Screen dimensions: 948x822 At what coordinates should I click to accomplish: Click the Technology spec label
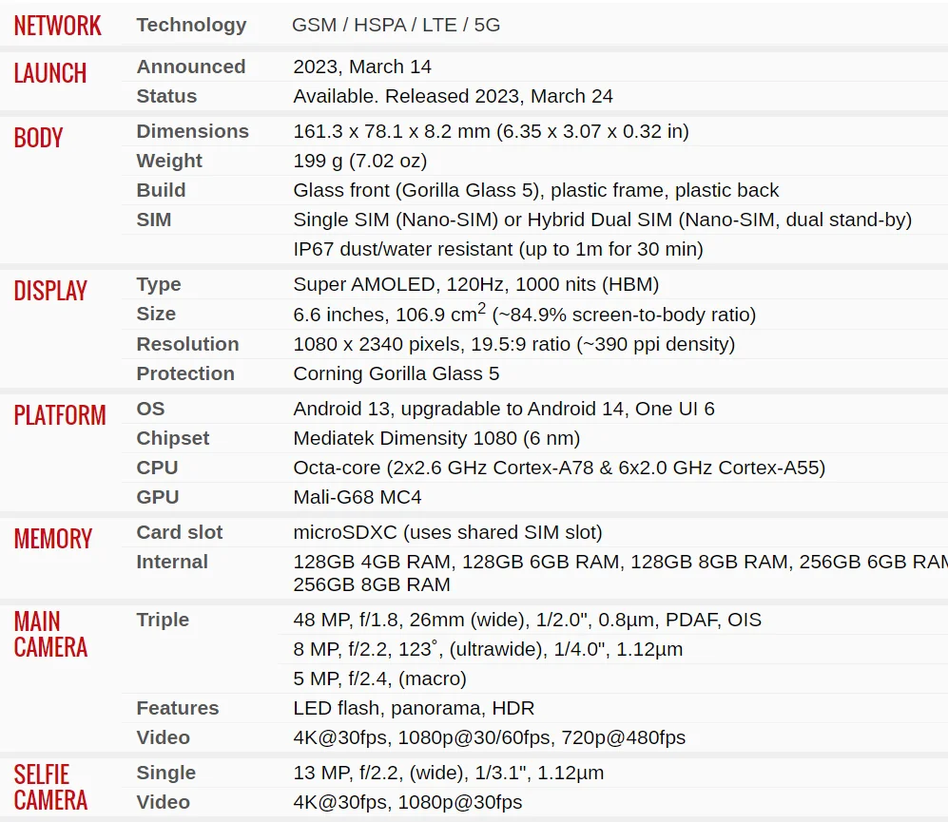(x=191, y=26)
